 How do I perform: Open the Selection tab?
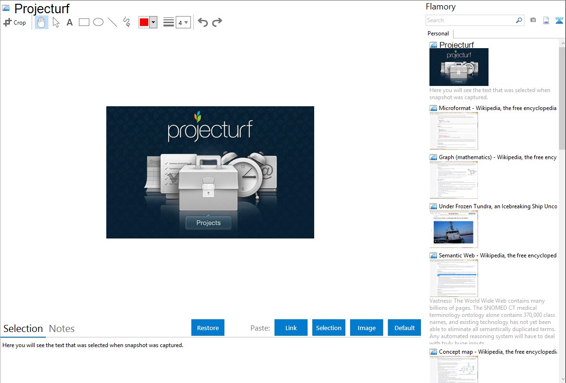(23, 329)
